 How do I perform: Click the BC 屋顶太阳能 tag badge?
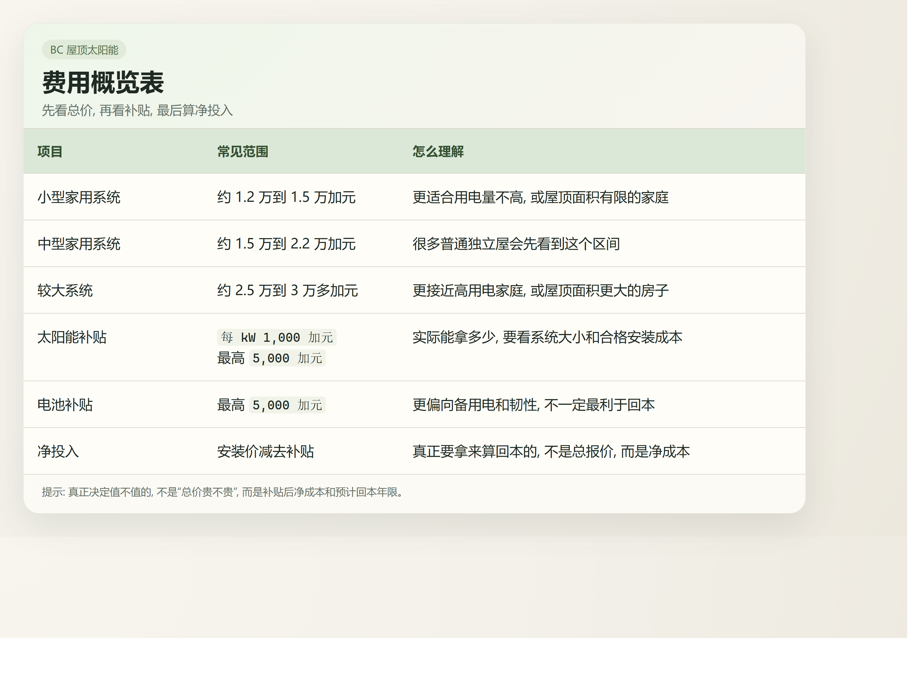[x=84, y=50]
